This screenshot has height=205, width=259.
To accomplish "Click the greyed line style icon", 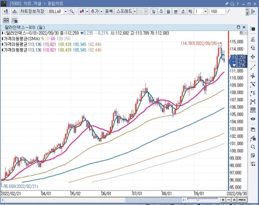I will 141,11.
